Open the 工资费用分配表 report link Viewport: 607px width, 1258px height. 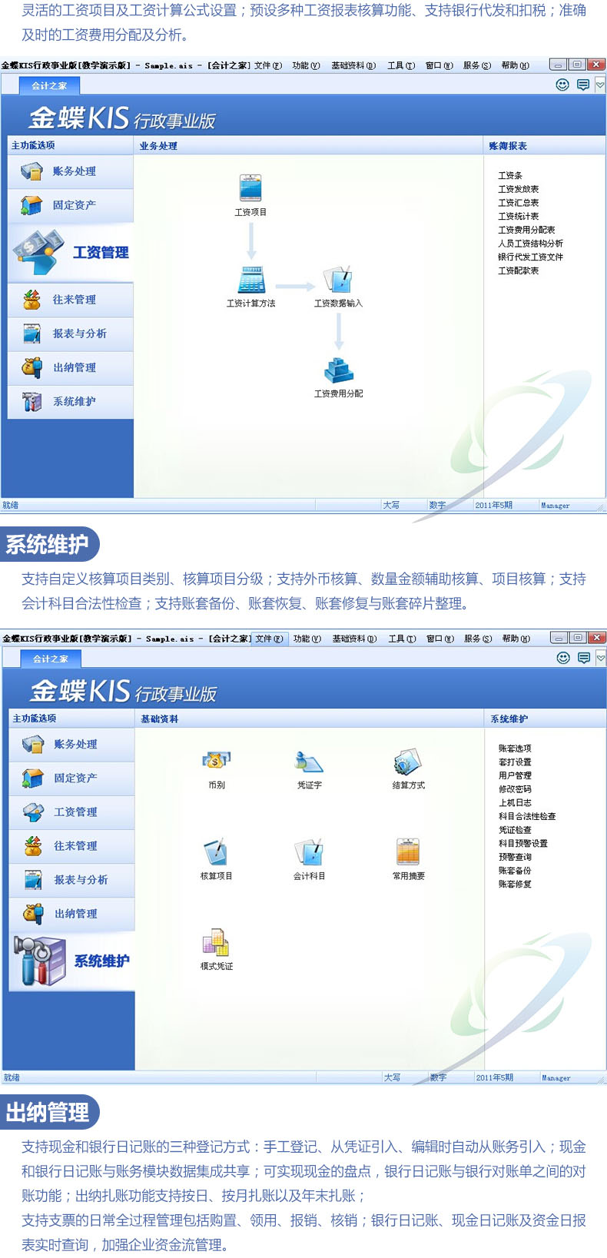[x=526, y=230]
